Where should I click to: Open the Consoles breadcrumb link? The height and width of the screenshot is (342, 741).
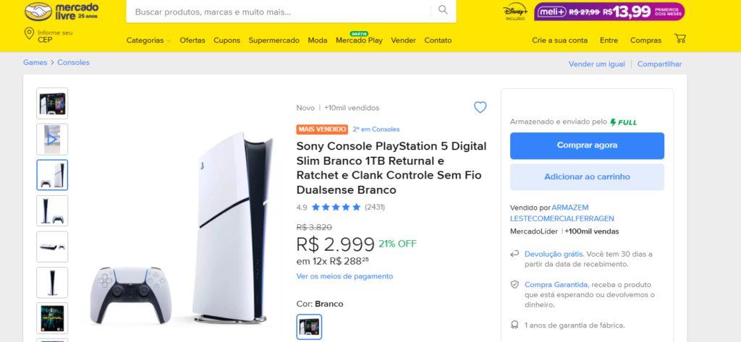tap(74, 63)
